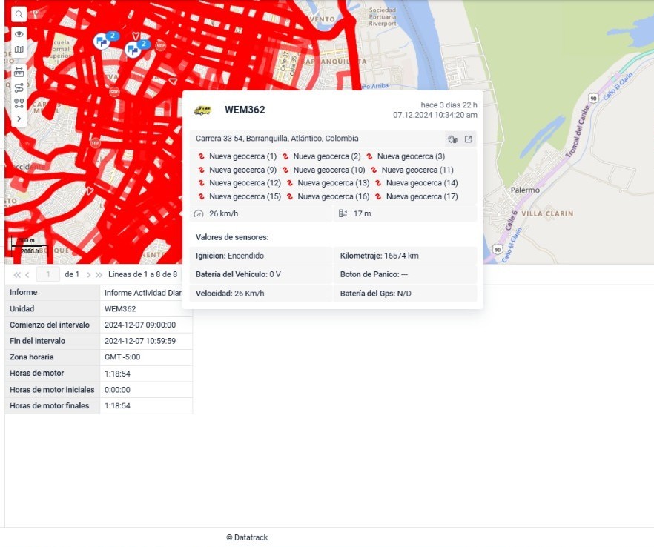Click the location copy icon beside the address
This screenshot has height=547, width=654.
pyautogui.click(x=452, y=139)
